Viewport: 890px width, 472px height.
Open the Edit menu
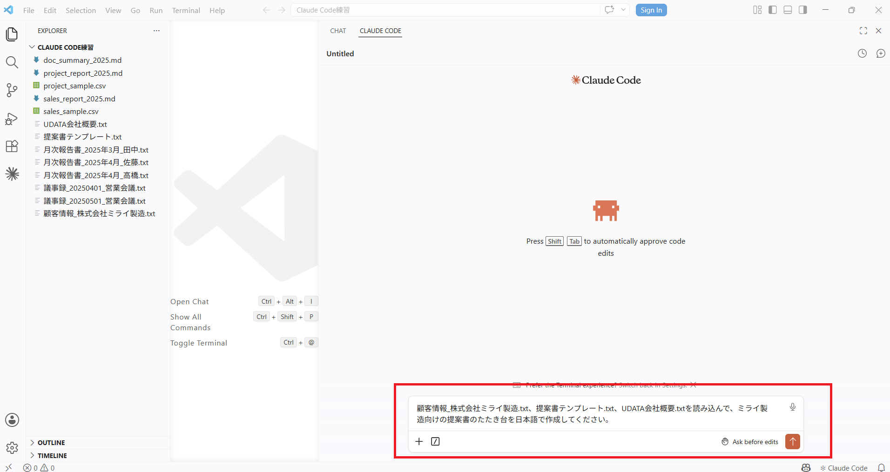(x=50, y=10)
